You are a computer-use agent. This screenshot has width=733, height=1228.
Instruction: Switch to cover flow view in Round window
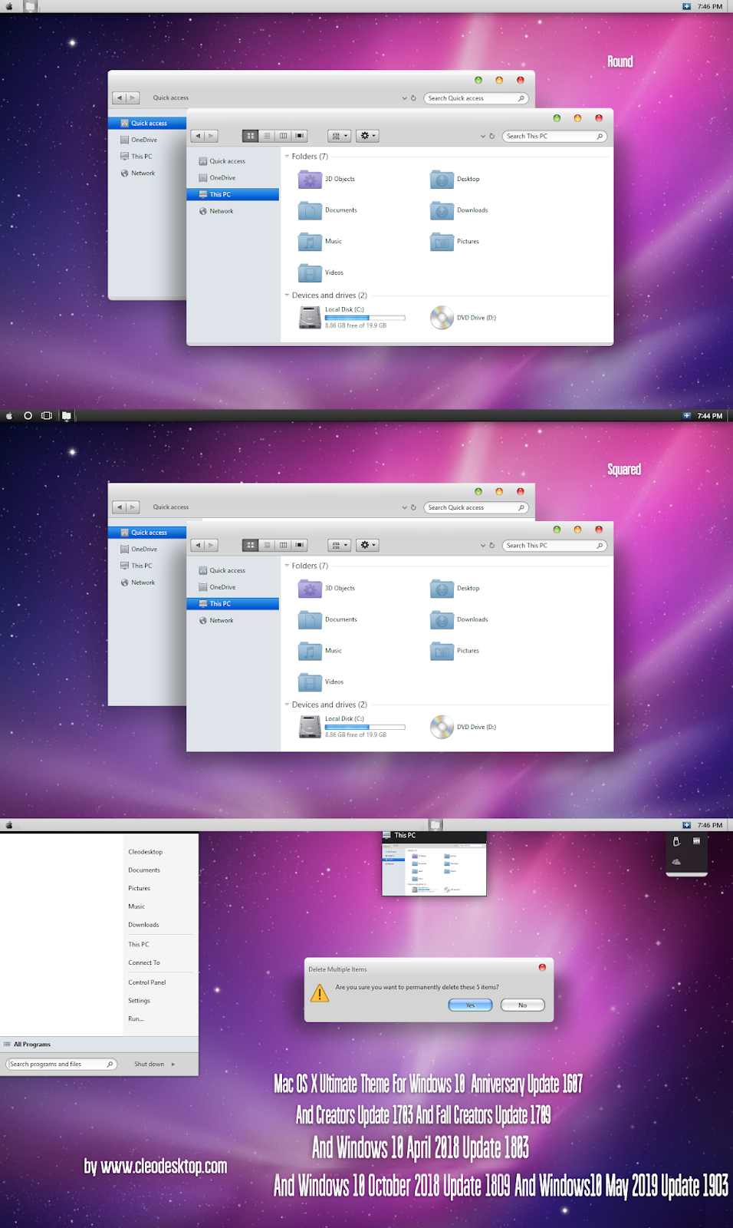point(300,136)
